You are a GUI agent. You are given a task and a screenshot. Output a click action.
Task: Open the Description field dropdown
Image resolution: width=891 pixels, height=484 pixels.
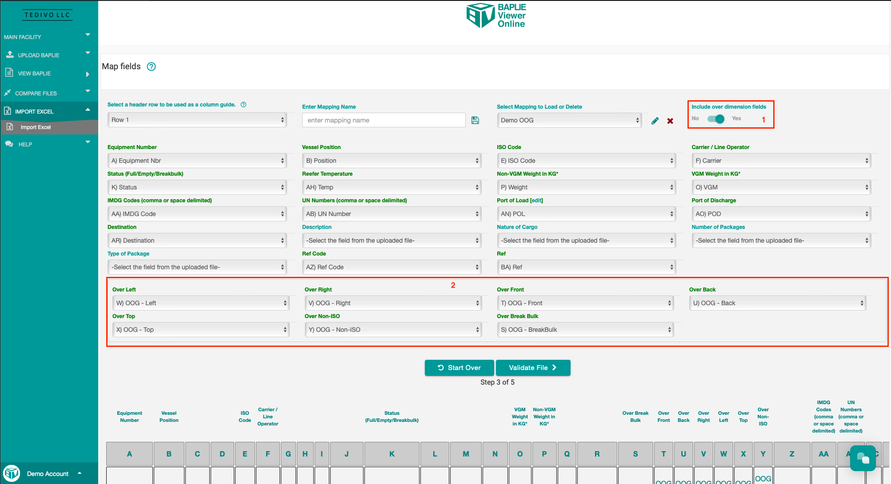coord(392,240)
